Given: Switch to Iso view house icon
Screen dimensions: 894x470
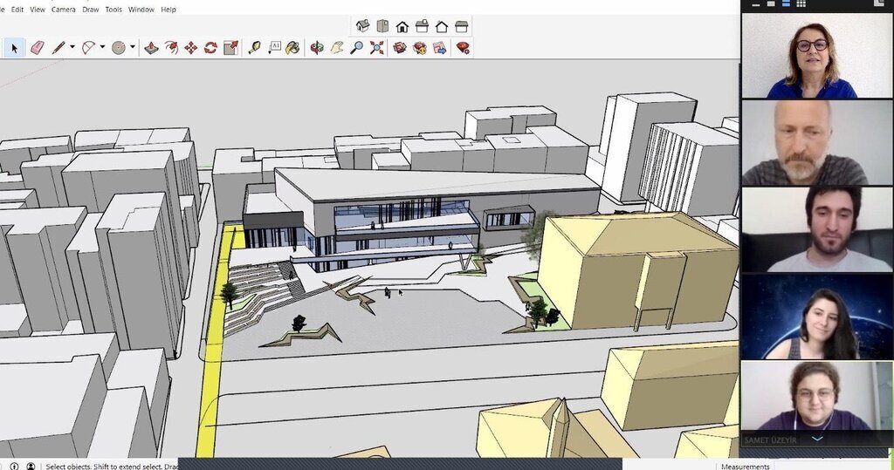Looking at the screenshot, I should point(362,26).
